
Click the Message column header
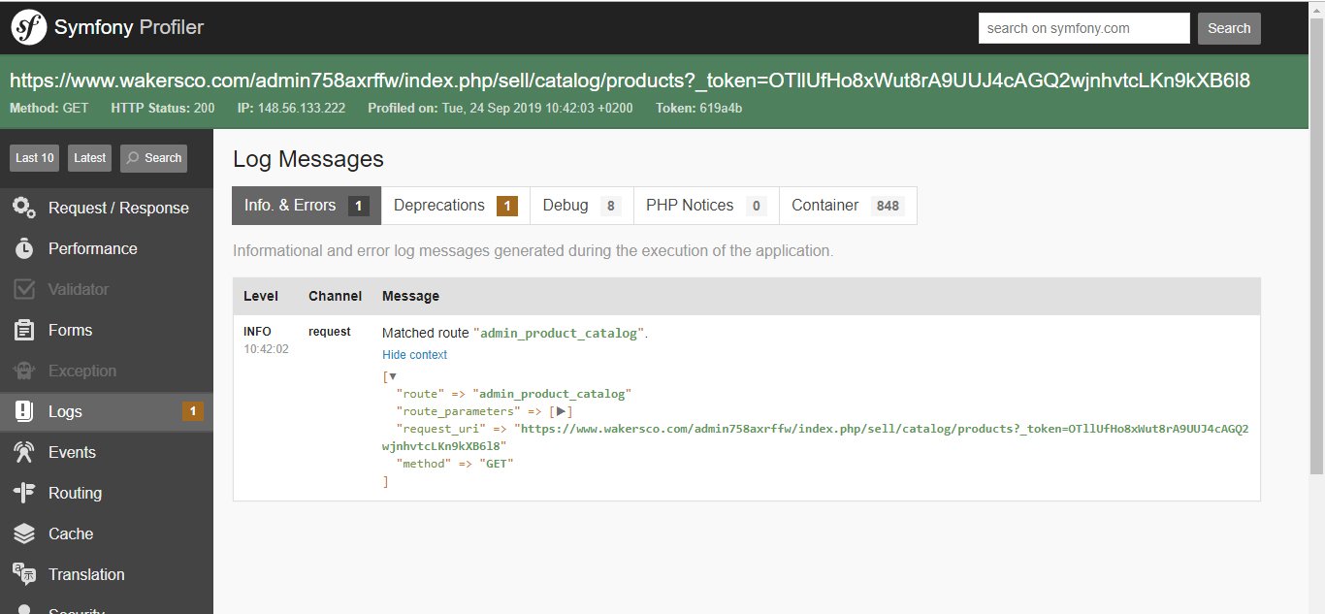(x=410, y=296)
